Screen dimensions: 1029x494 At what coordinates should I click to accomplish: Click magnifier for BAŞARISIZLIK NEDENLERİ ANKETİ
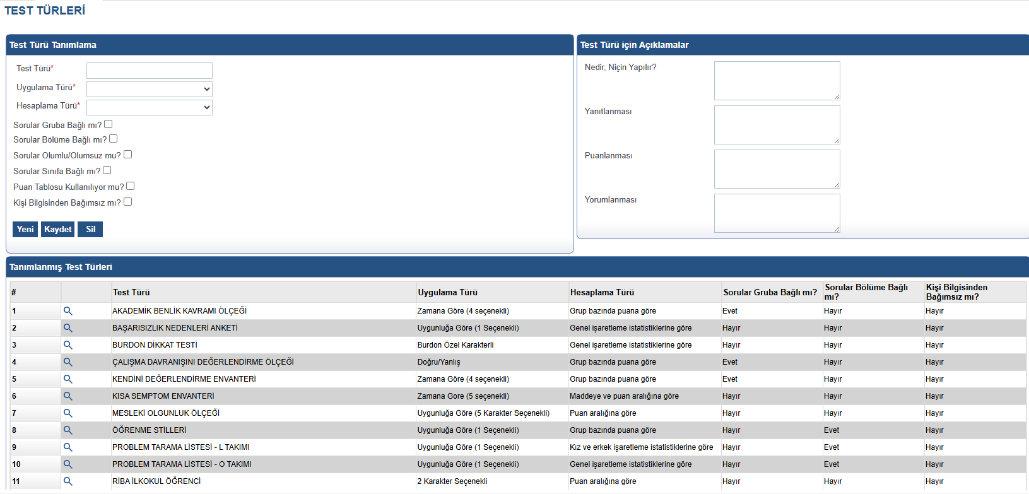coord(68,328)
